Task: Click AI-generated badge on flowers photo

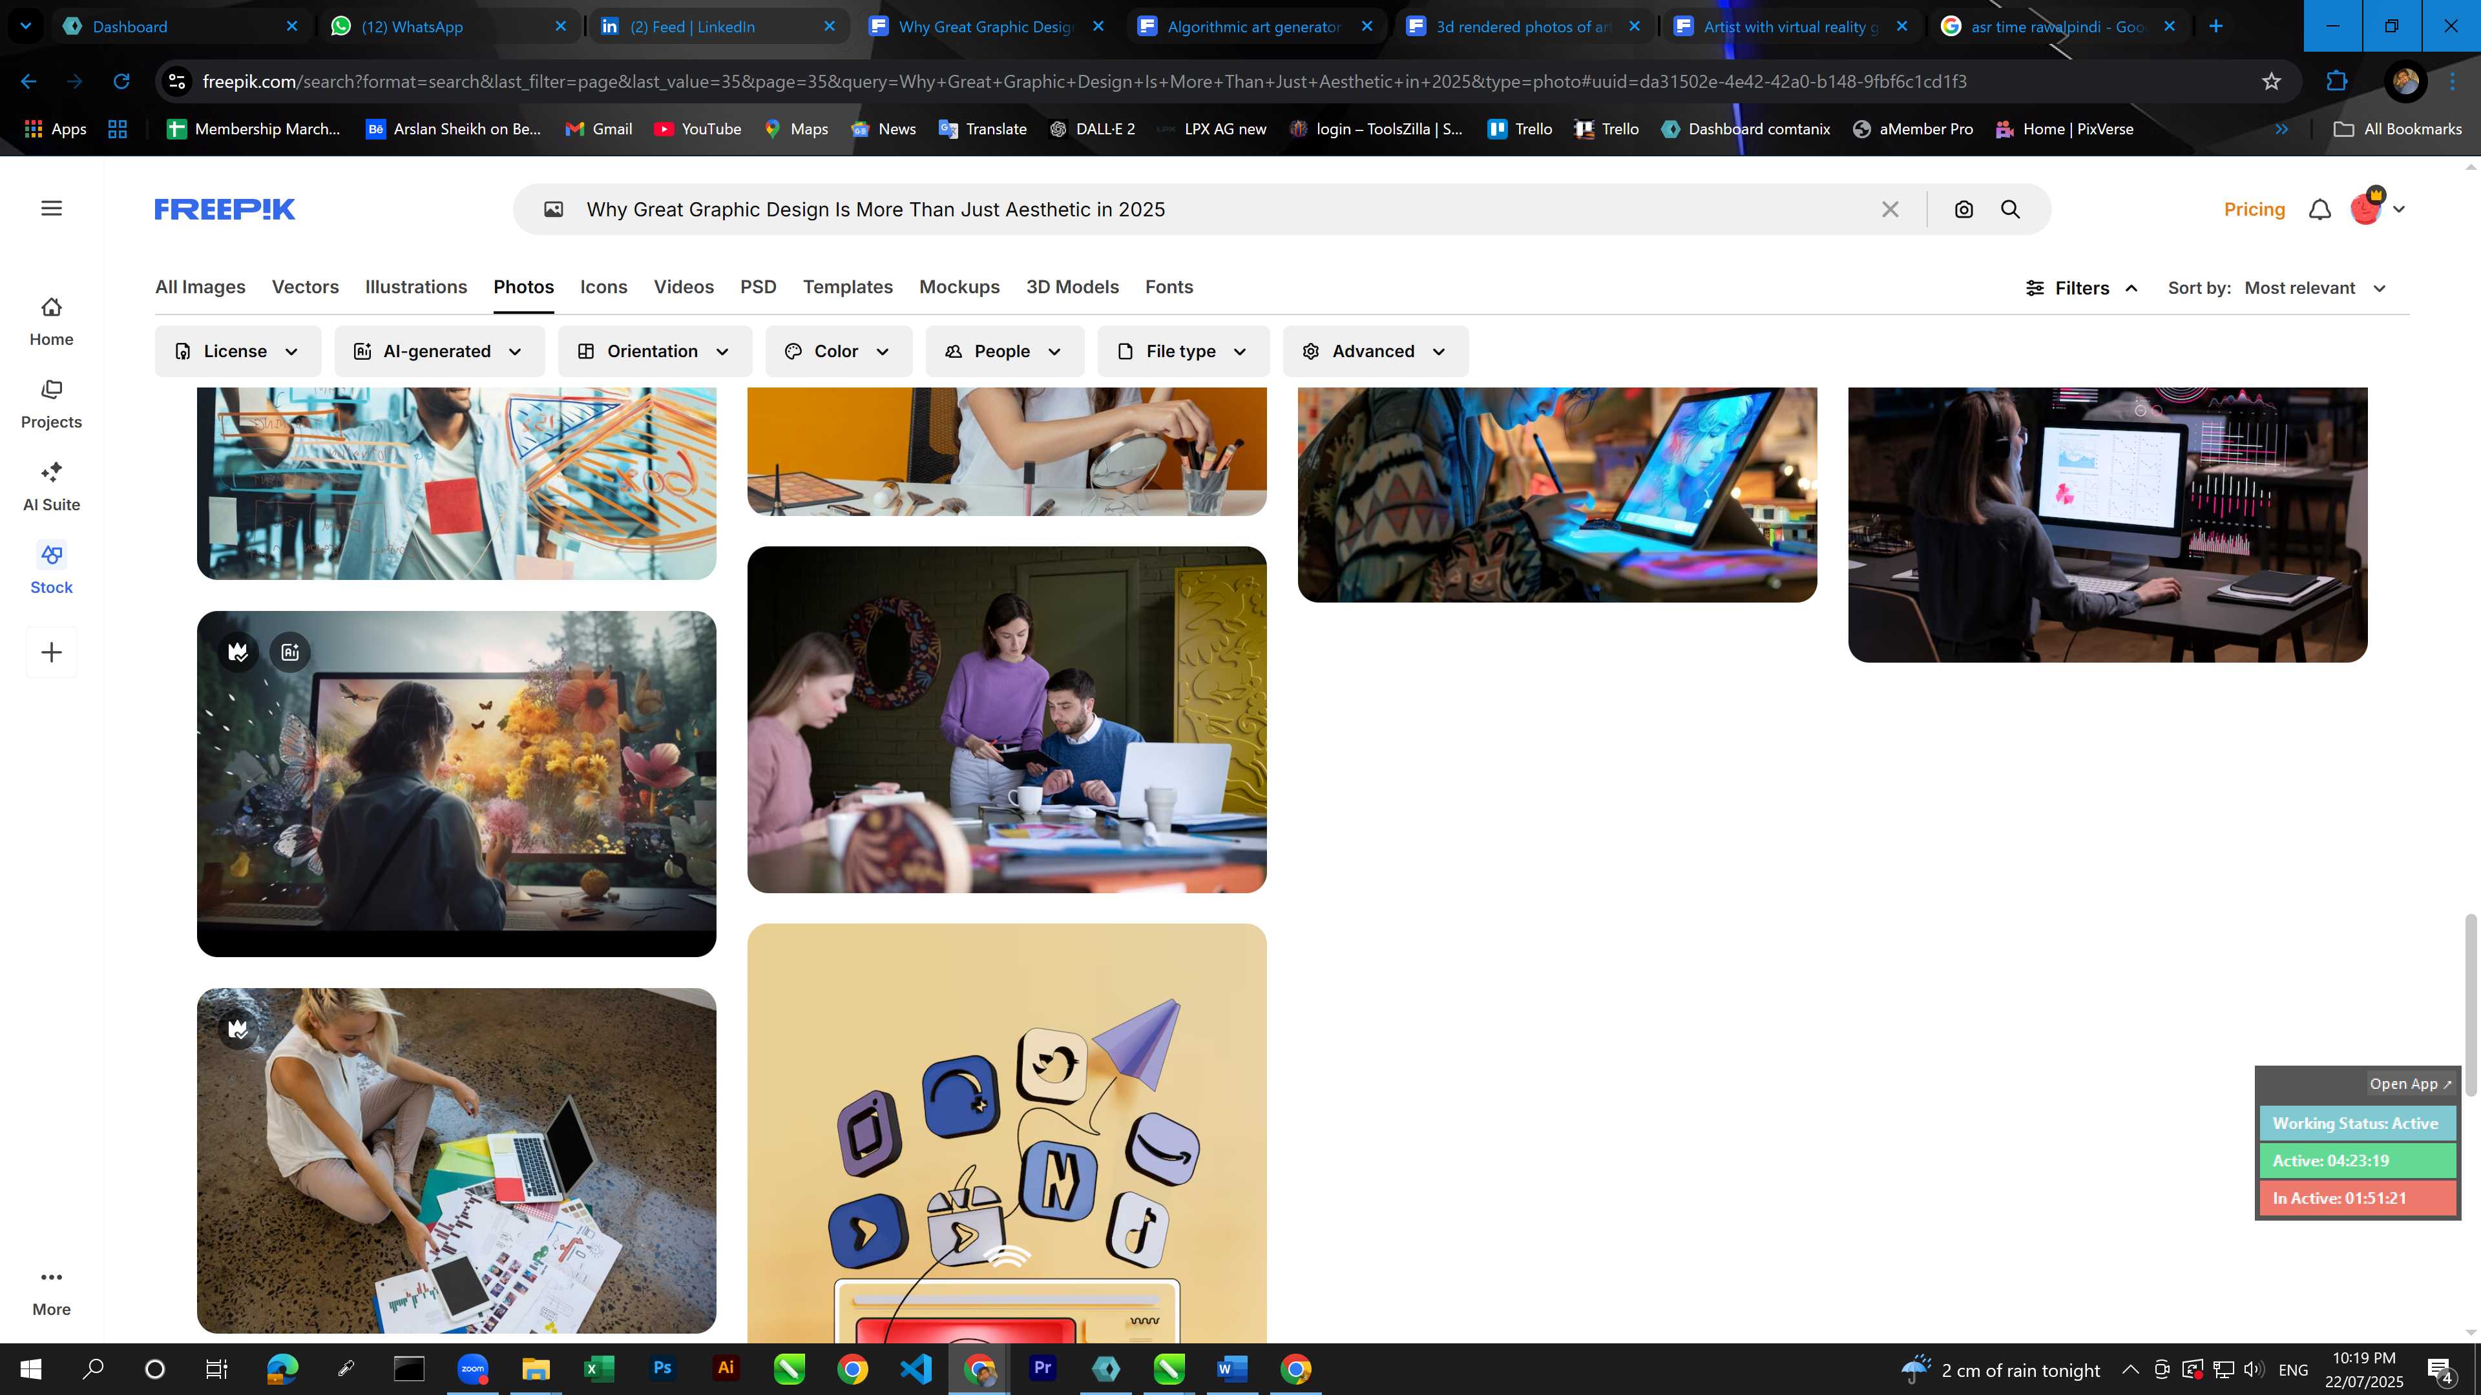Action: coord(290,652)
